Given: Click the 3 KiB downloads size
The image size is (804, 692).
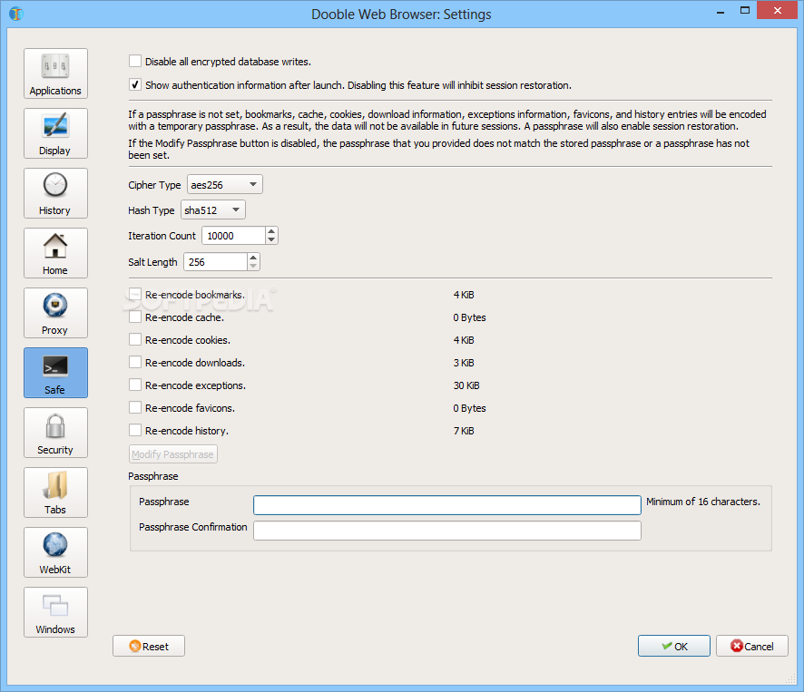Looking at the screenshot, I should (x=464, y=363).
